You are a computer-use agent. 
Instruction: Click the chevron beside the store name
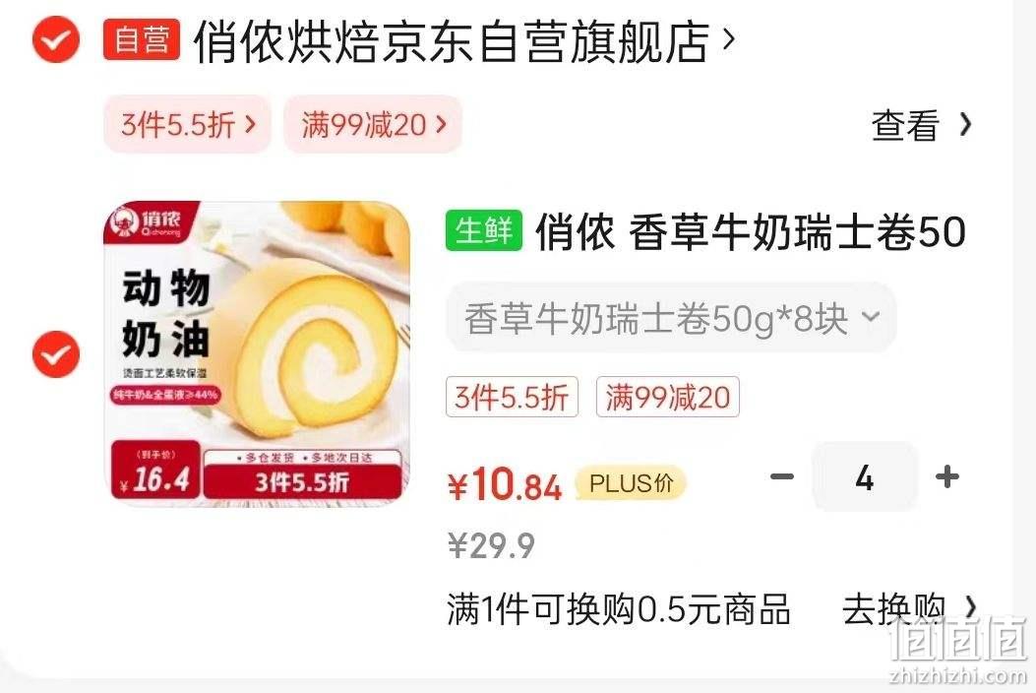point(728,39)
